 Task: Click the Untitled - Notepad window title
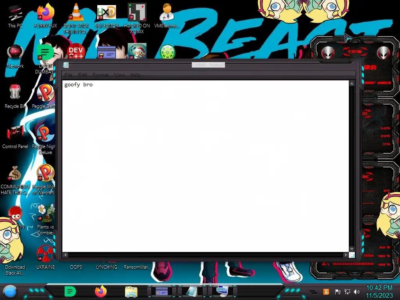[208, 65]
